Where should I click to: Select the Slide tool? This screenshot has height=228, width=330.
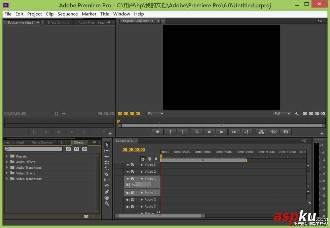[x=107, y=186]
